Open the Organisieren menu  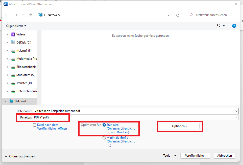coord(16,26)
